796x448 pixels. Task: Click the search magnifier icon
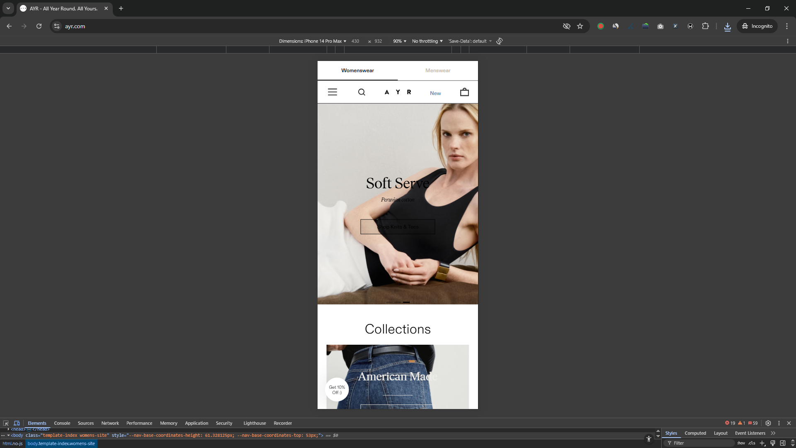[362, 92]
